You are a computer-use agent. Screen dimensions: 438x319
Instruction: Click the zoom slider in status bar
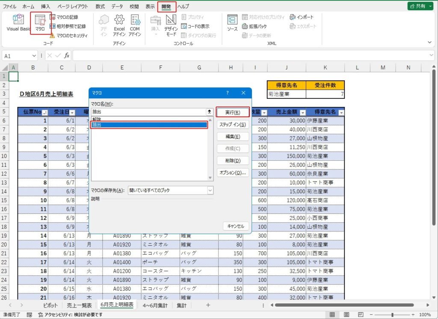pyautogui.click(x=392, y=315)
